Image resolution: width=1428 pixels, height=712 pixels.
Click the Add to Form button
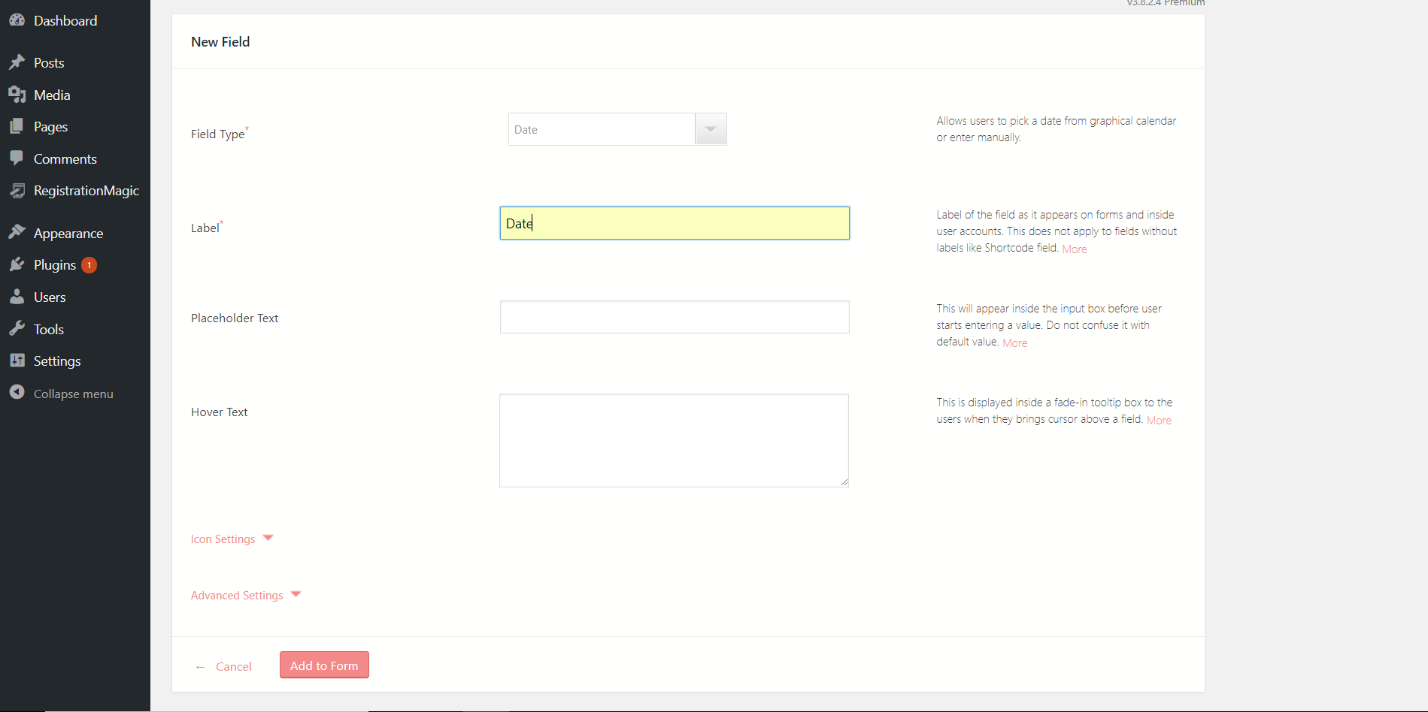323,665
